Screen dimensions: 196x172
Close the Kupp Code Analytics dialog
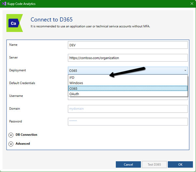coord(191,4)
